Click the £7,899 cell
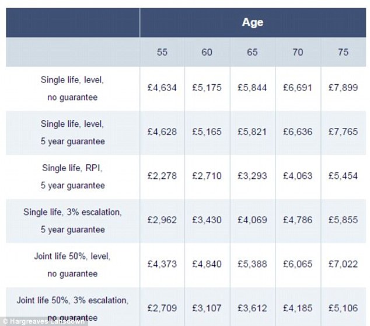370x326 pixels. [343, 88]
